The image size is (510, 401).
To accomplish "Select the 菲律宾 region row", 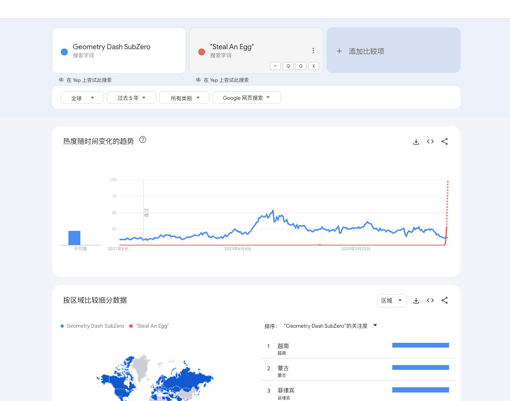I will click(x=358, y=392).
